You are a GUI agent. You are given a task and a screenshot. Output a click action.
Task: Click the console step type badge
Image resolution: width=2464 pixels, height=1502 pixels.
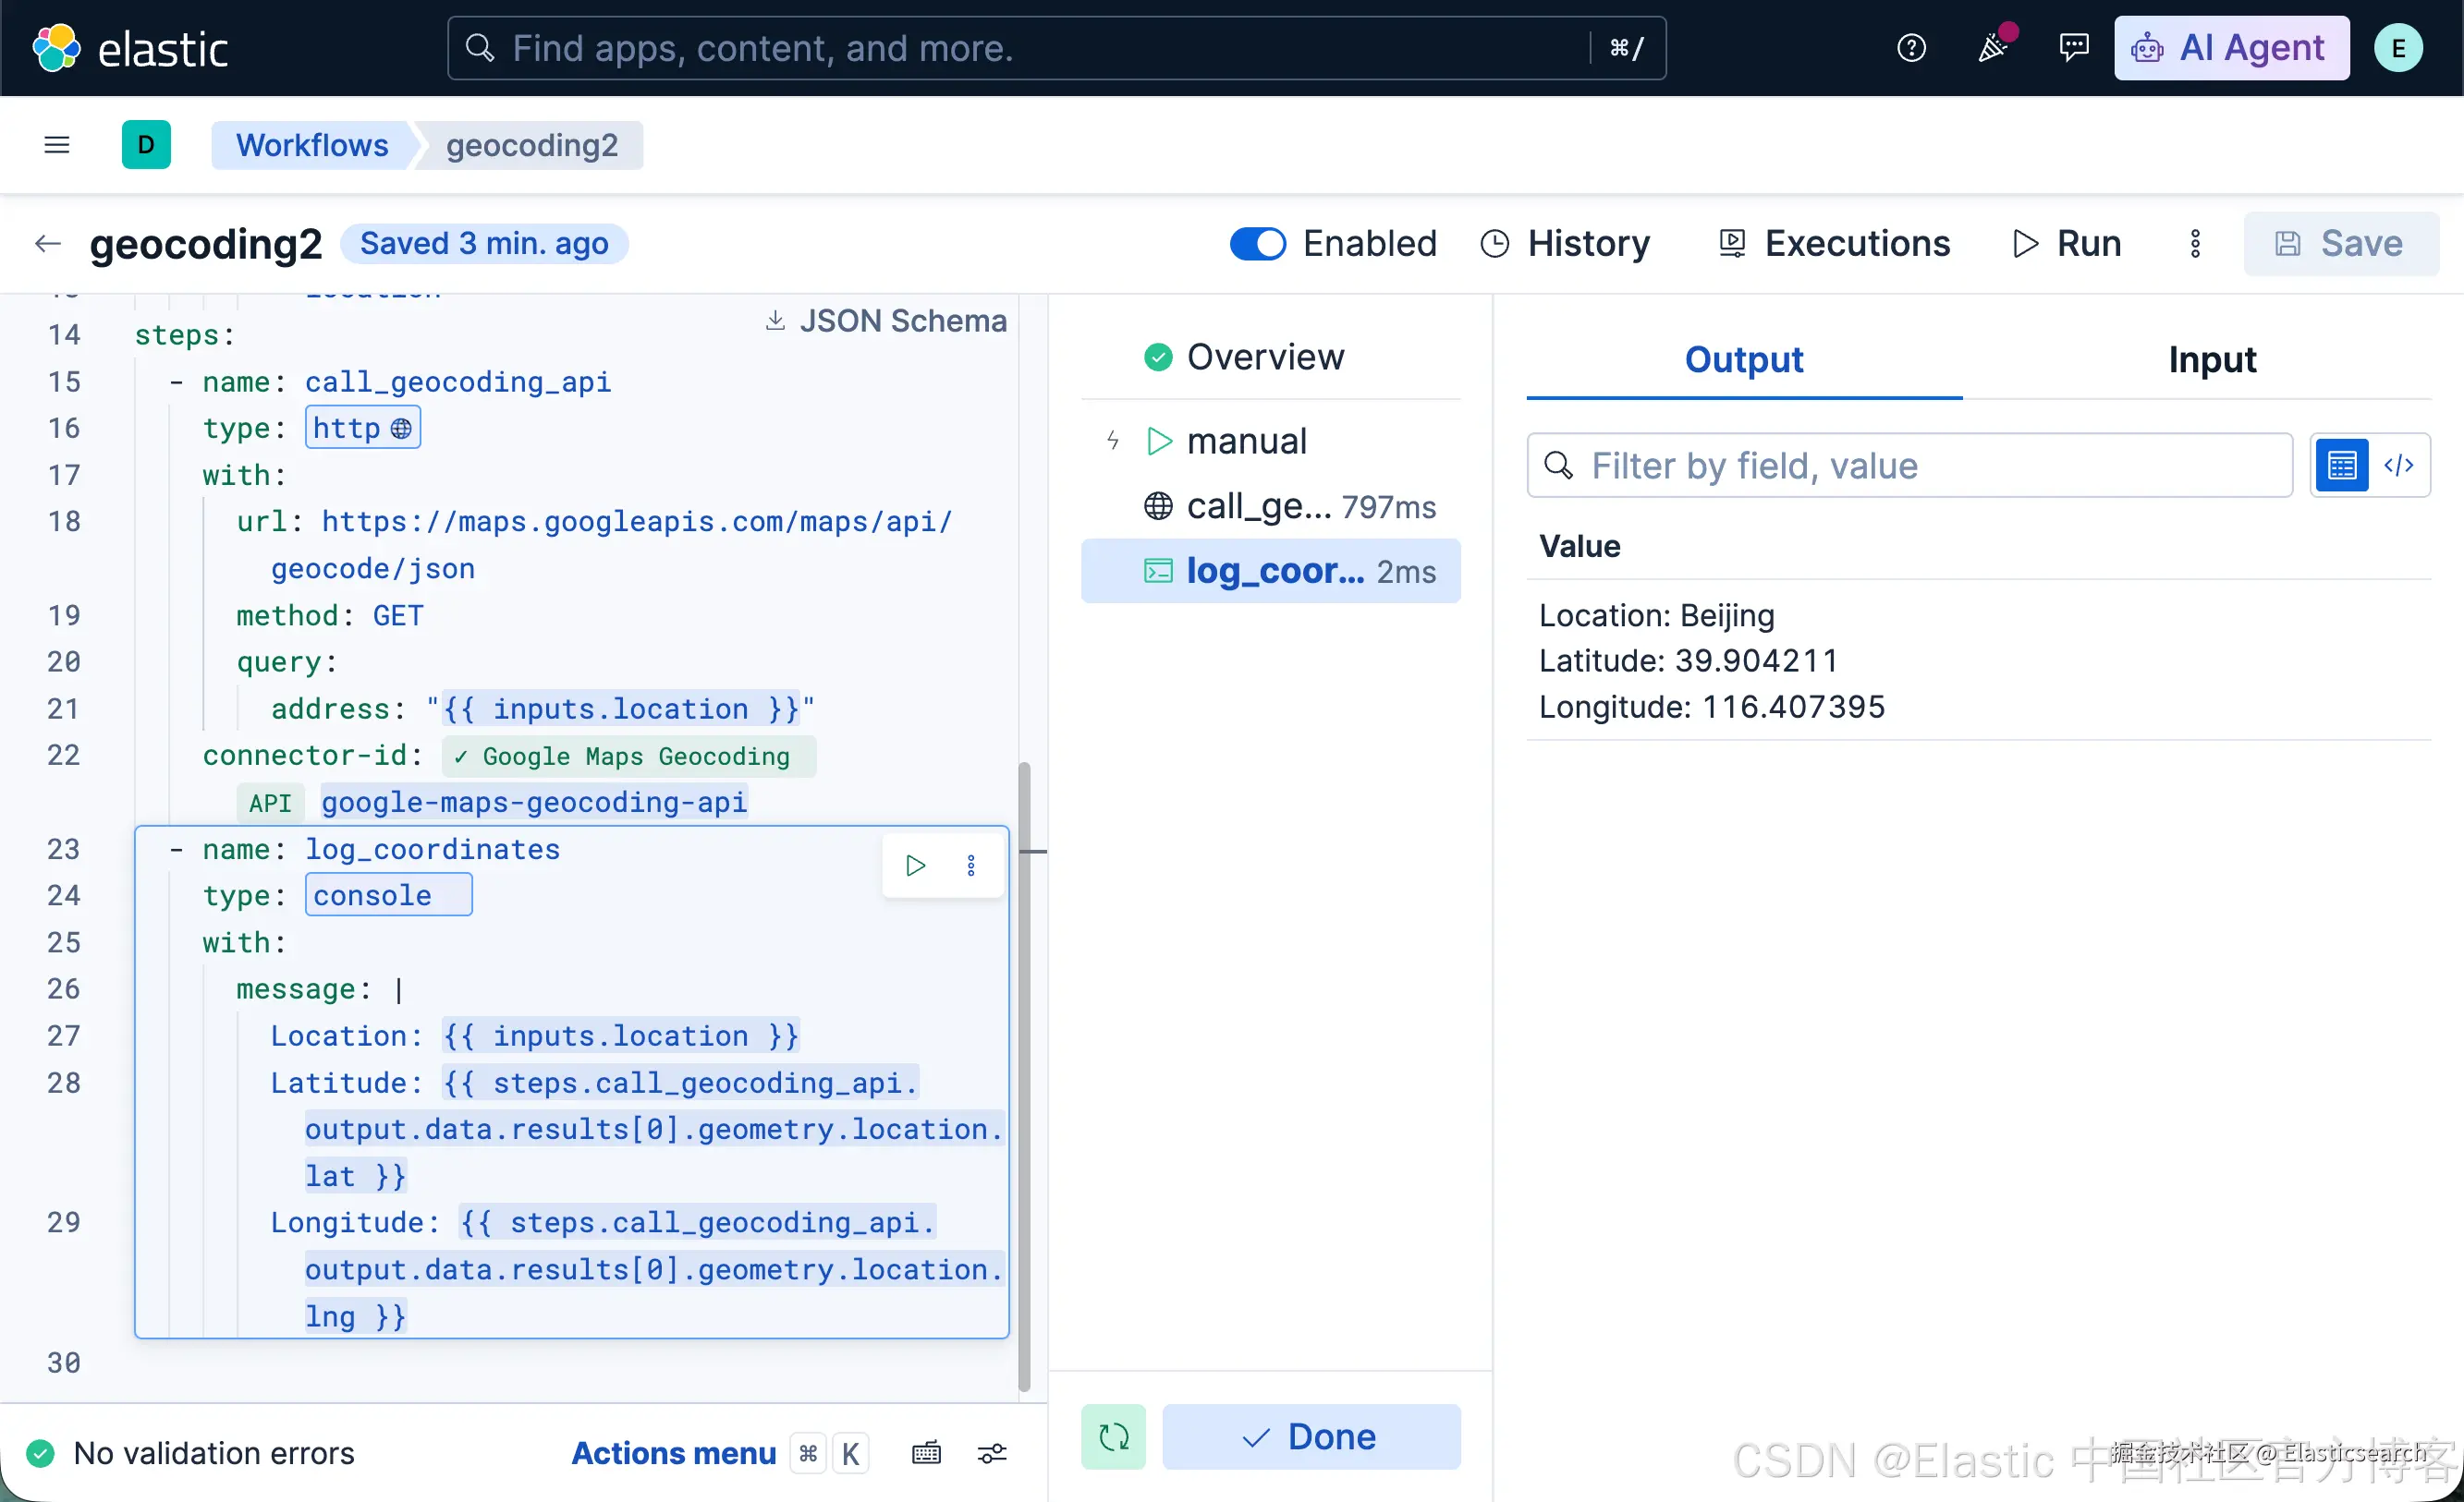coord(389,895)
